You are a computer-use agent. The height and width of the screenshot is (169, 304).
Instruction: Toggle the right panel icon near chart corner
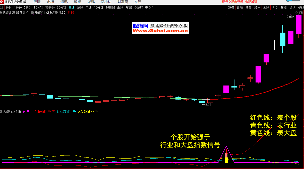(300, 12)
